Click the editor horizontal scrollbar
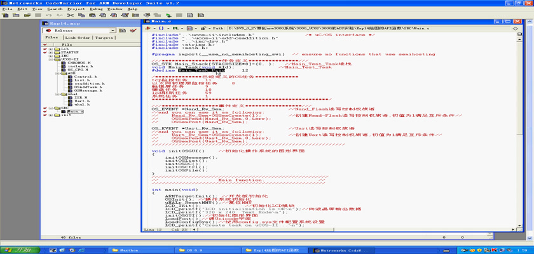Image resolution: width=534 pixels, height=254 pixels. point(354,229)
